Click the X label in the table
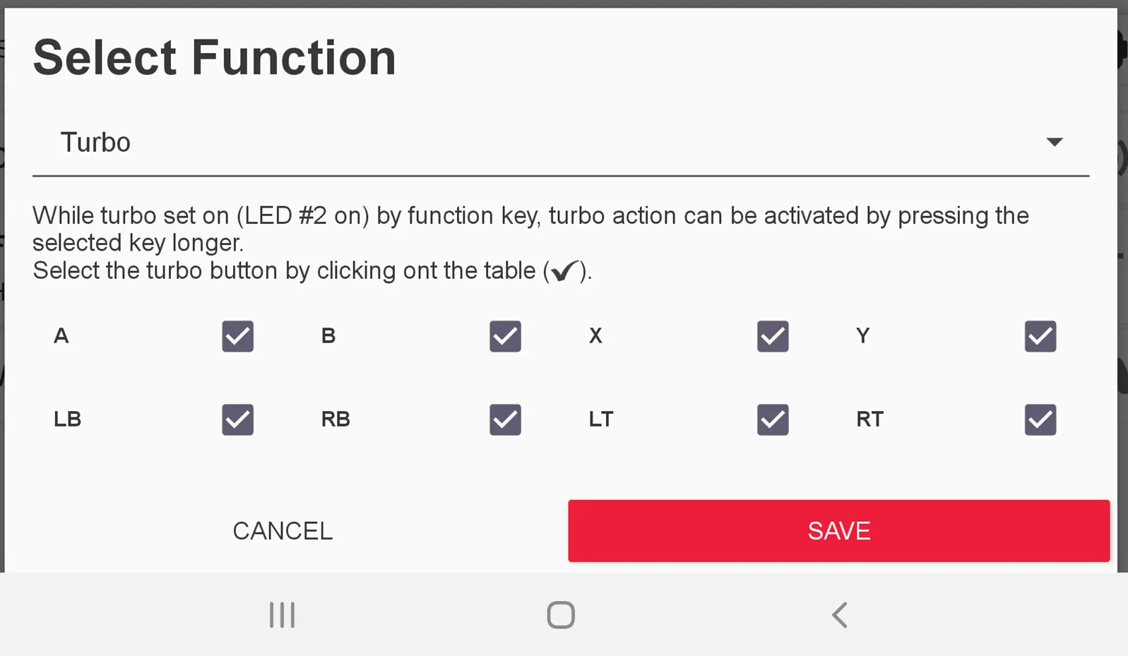The image size is (1128, 656). click(595, 336)
